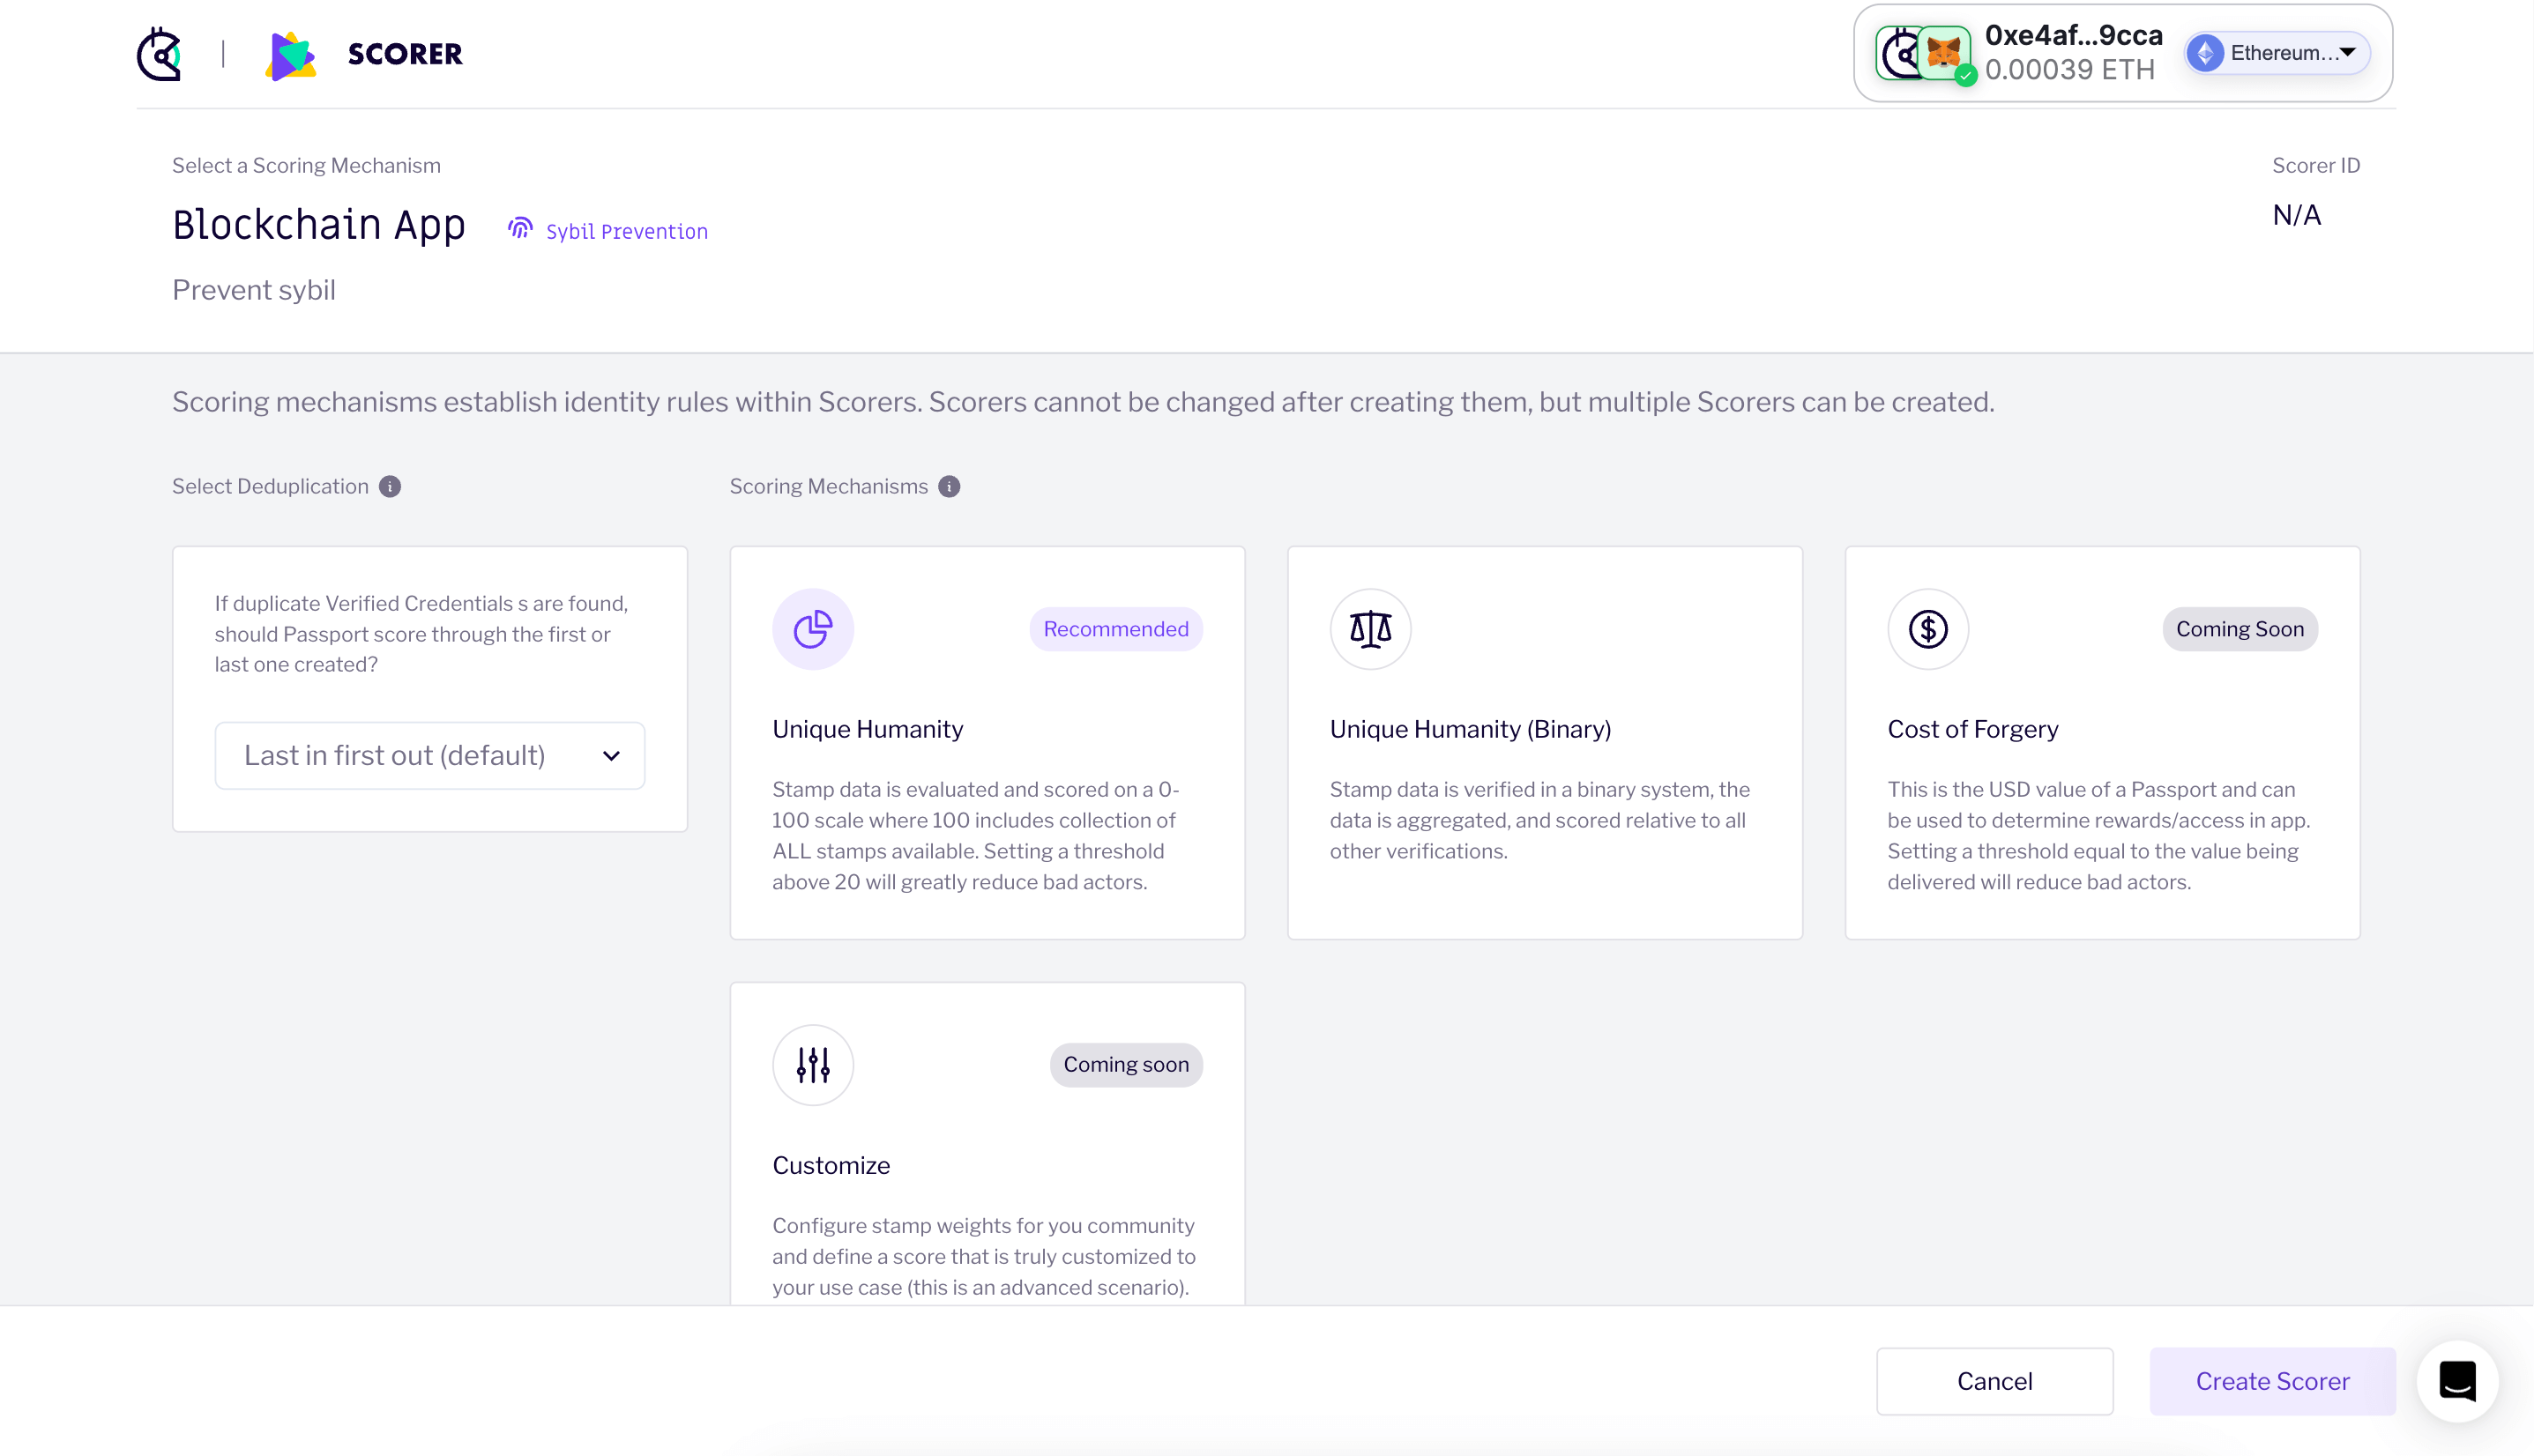Select the Unique Humanity scoring card

(x=987, y=742)
